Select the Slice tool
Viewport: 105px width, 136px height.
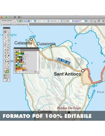coord(8,64)
